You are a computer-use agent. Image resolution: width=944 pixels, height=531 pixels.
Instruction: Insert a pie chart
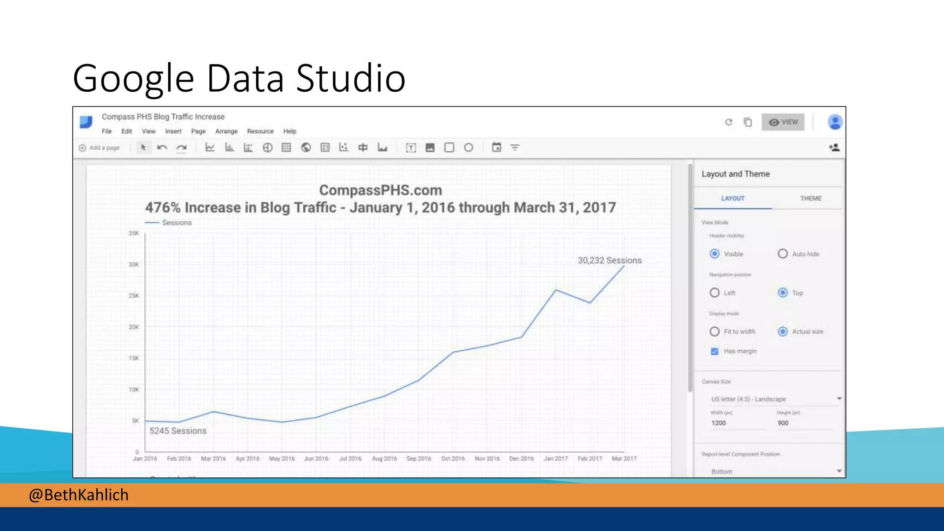(267, 147)
